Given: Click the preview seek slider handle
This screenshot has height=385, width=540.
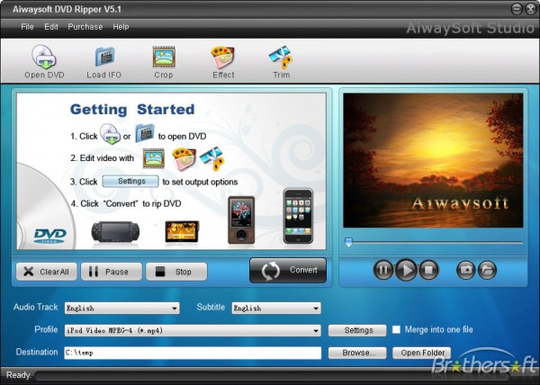Looking at the screenshot, I should (348, 242).
